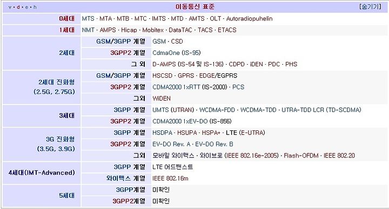Click the HSDPA link
This screenshot has height=209, width=389.
coord(162,133)
